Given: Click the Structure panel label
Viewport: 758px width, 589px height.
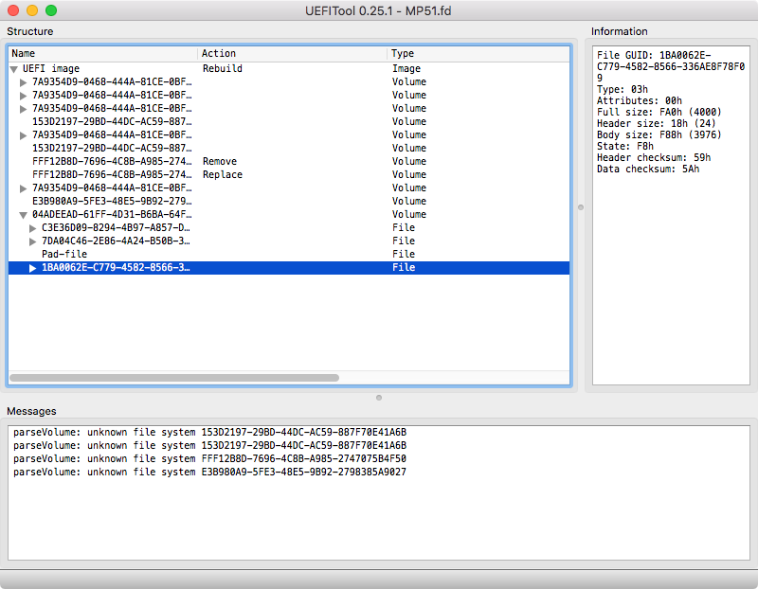Looking at the screenshot, I should pyautogui.click(x=30, y=31).
